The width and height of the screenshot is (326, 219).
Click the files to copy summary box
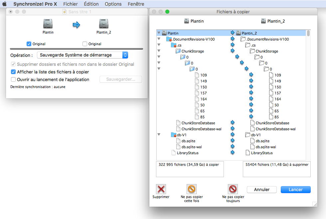[190, 169]
